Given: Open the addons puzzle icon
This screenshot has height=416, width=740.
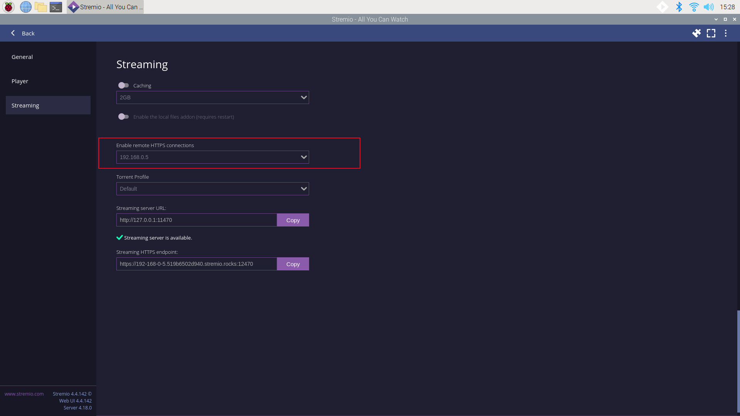Looking at the screenshot, I should click(x=696, y=33).
